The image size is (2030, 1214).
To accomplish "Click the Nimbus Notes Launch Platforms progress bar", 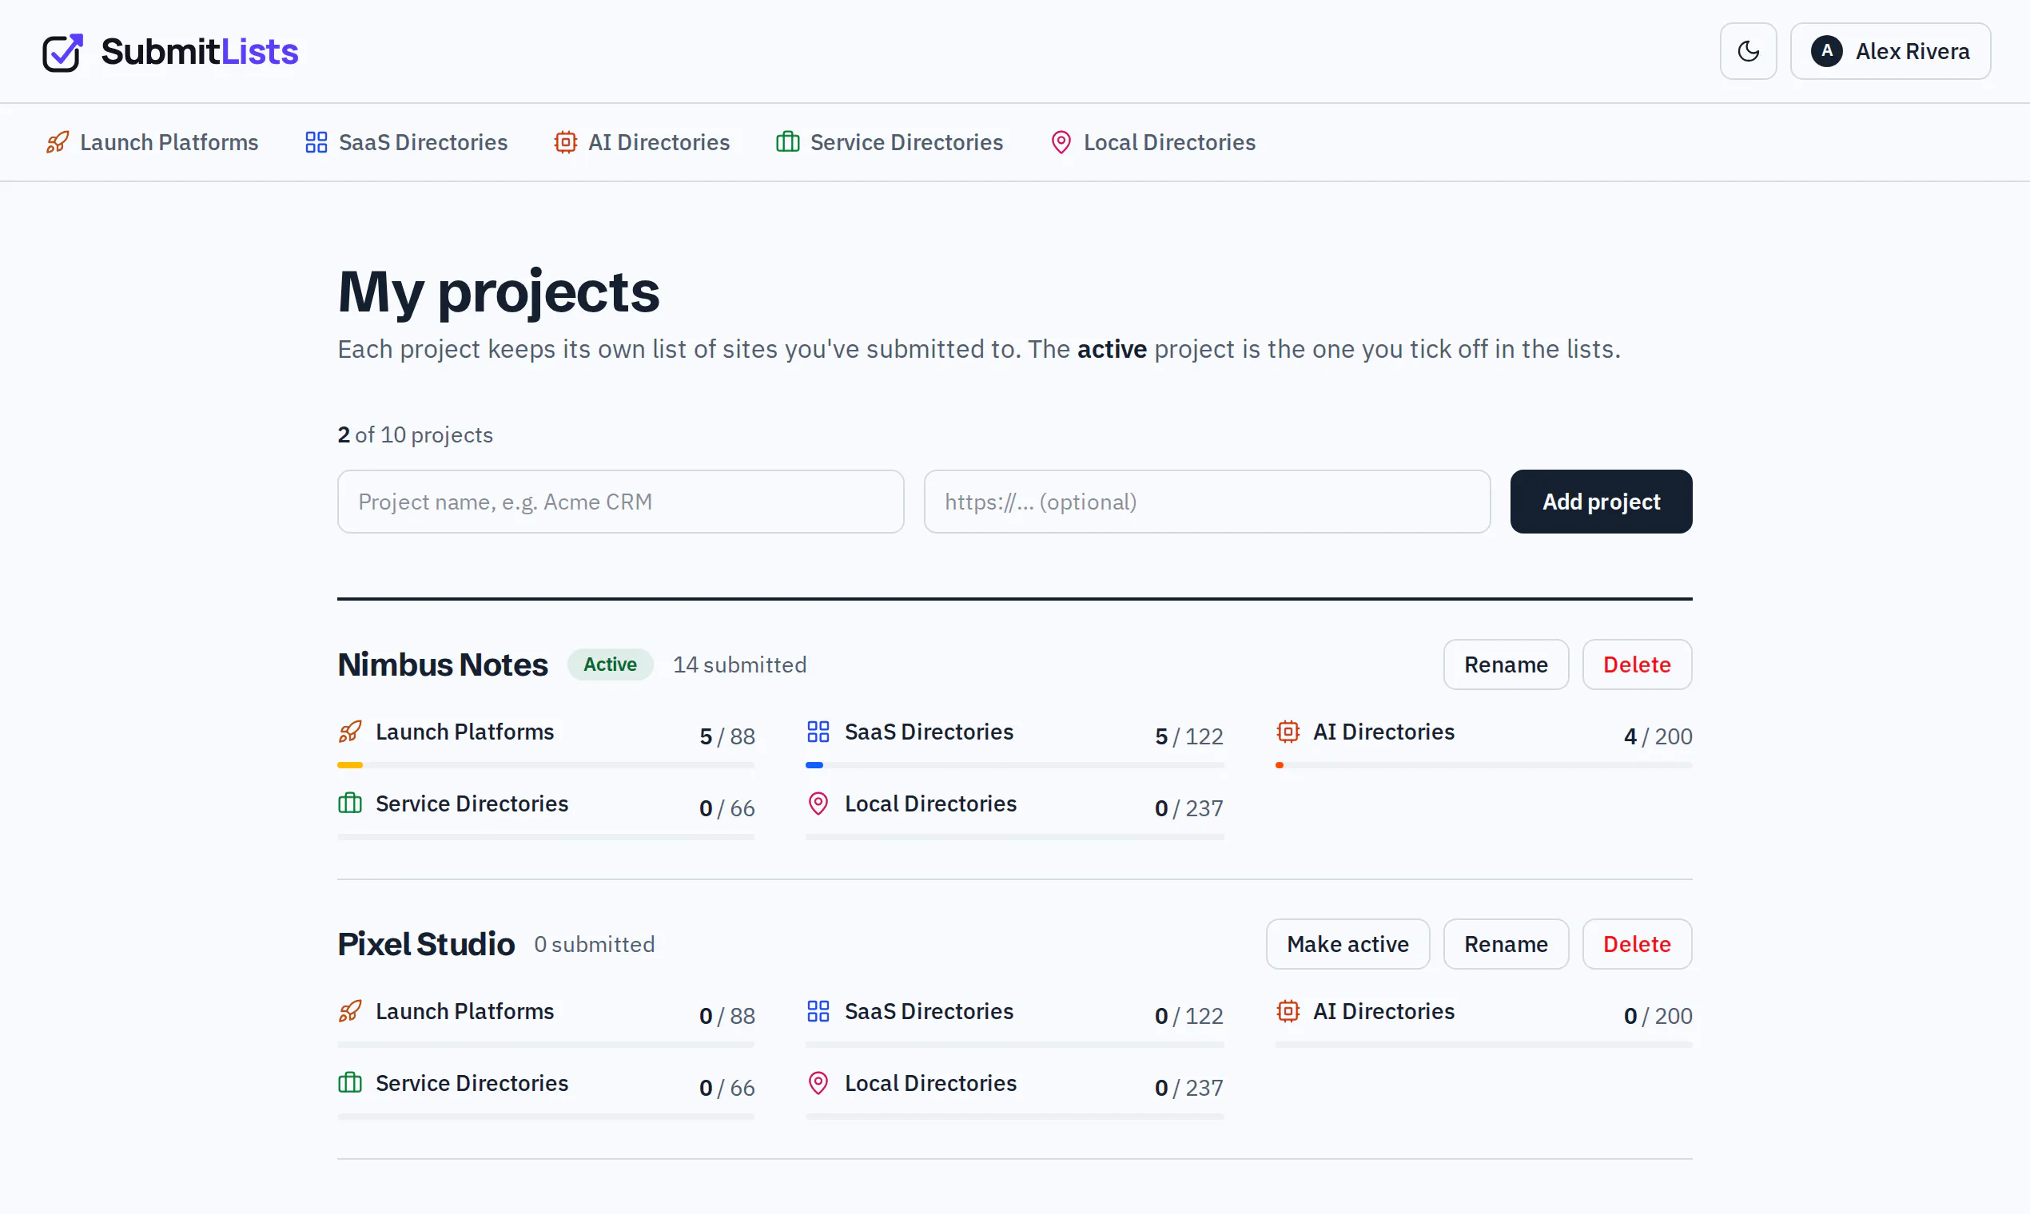I will pos(546,765).
